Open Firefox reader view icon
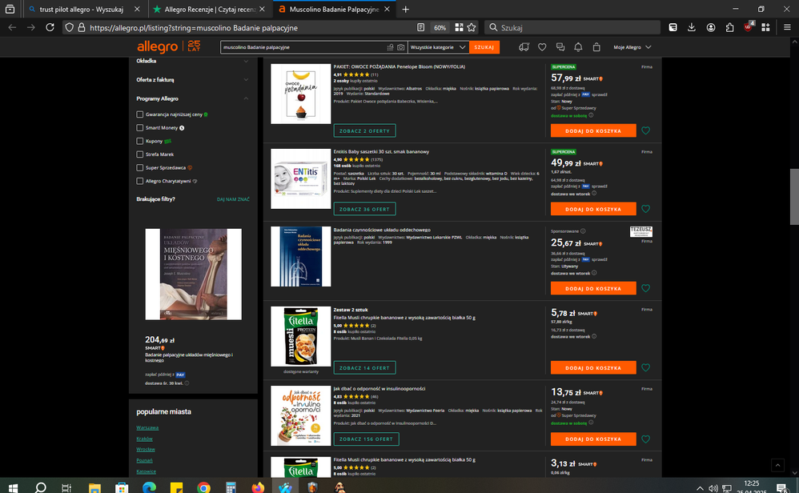Image resolution: width=799 pixels, height=493 pixels. [421, 27]
